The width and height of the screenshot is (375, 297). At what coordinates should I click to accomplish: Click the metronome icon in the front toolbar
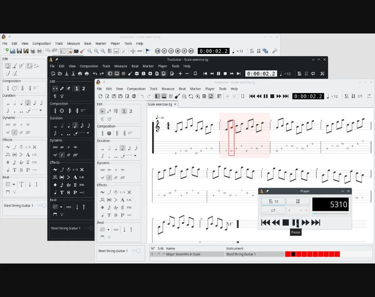click(x=346, y=96)
